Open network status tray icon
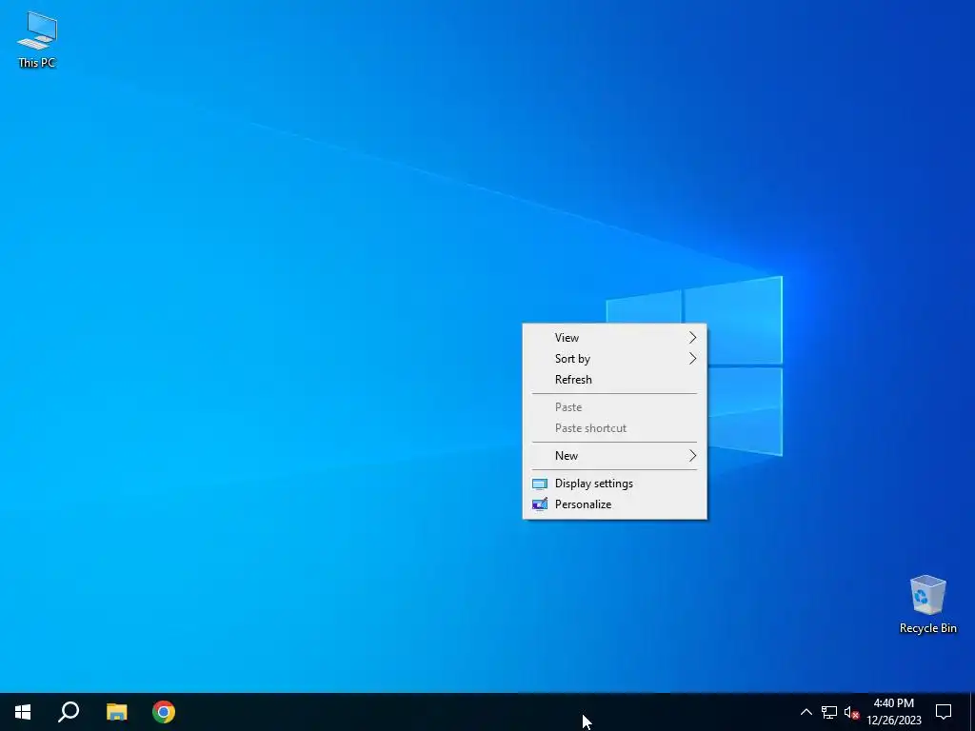The image size is (975, 731). (829, 712)
